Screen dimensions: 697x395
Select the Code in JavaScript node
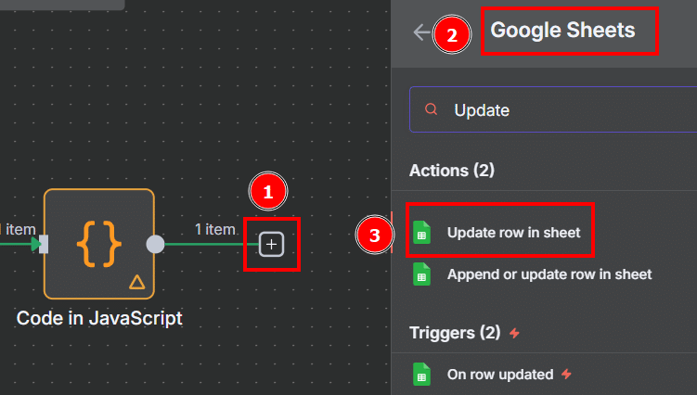coord(99,244)
